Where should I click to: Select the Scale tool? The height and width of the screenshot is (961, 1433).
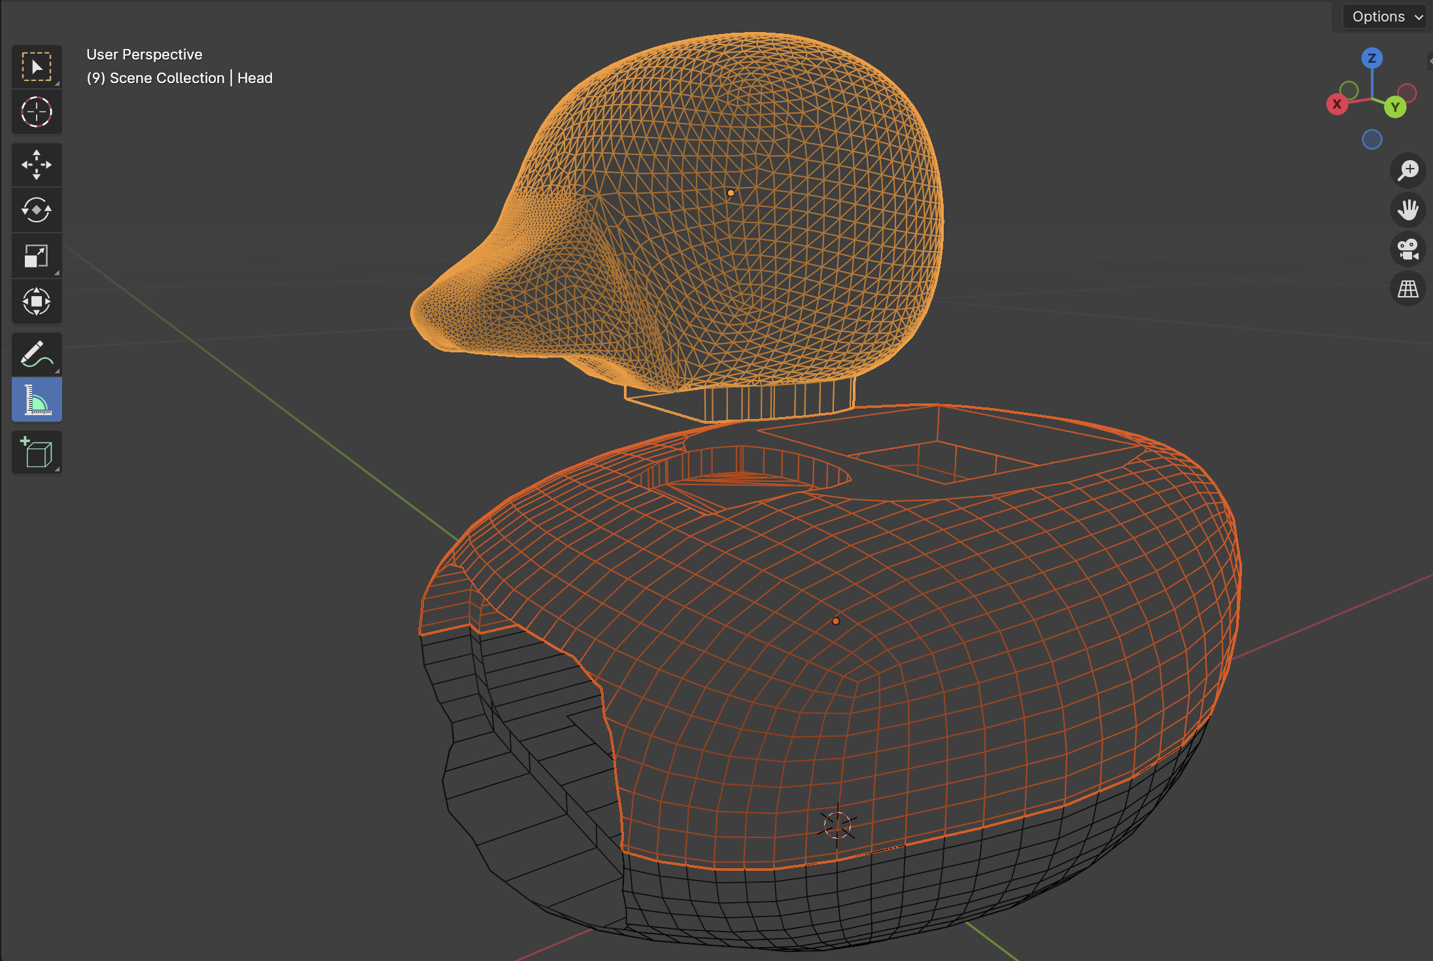click(37, 256)
